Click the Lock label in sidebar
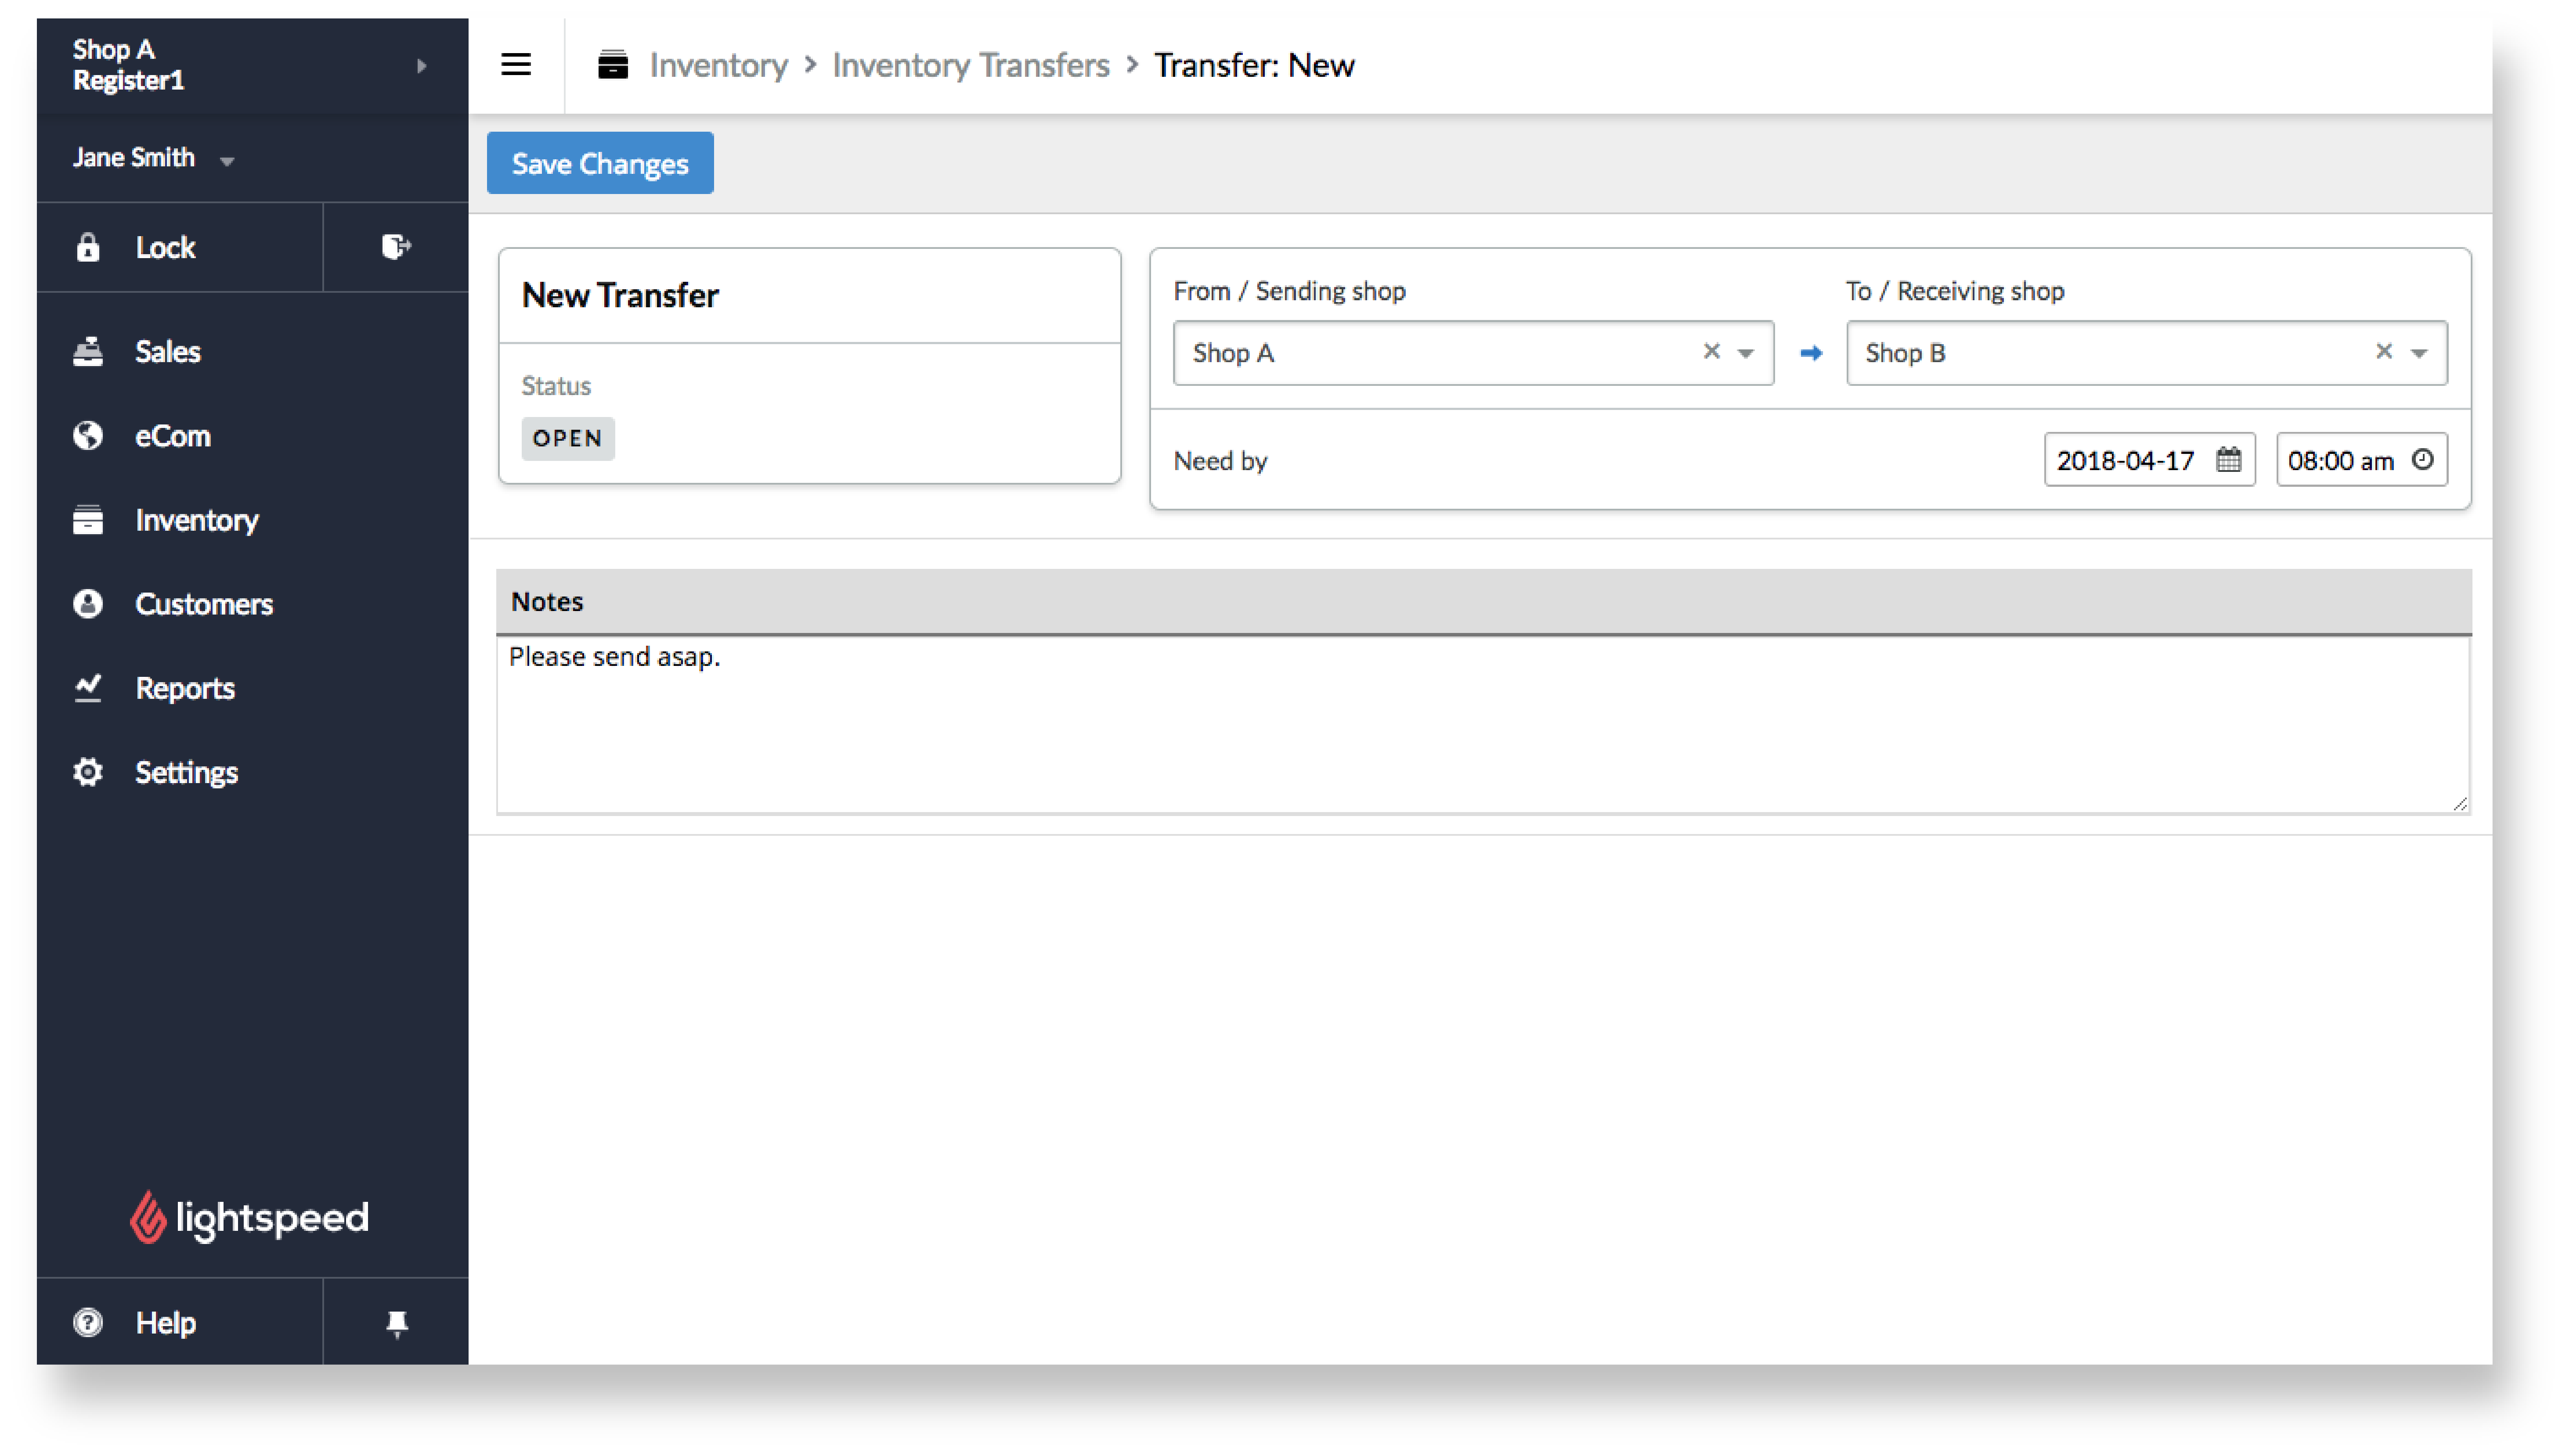 tap(165, 247)
